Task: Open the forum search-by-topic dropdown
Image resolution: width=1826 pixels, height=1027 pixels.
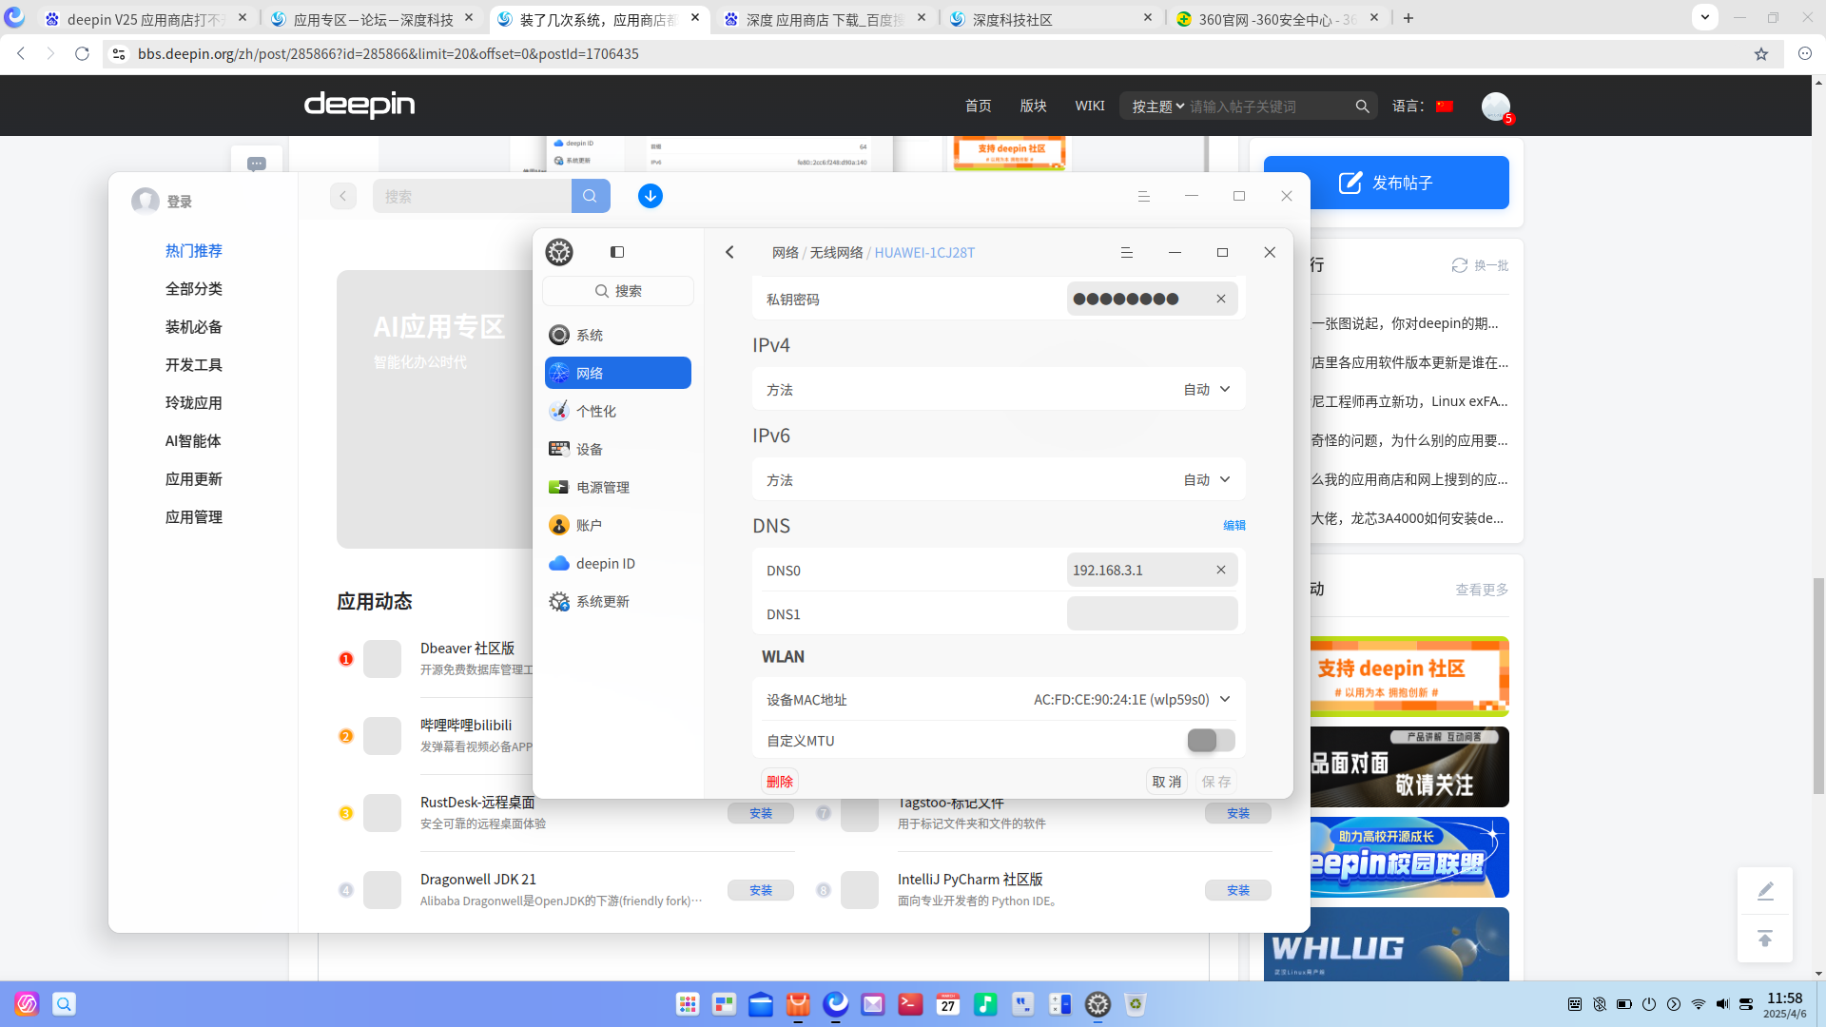Action: tap(1157, 107)
